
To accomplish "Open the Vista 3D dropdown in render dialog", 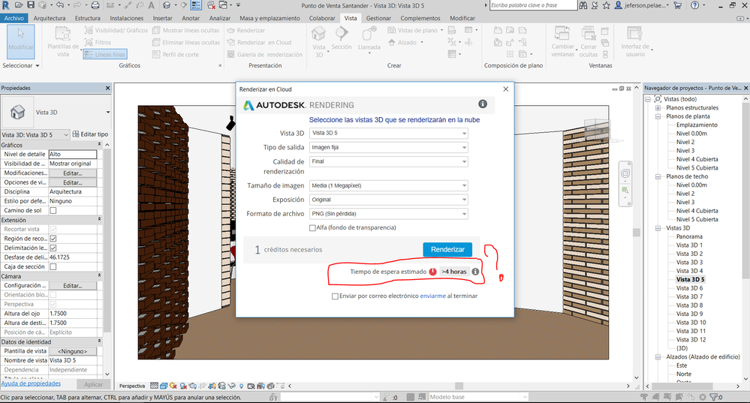I will pos(389,133).
